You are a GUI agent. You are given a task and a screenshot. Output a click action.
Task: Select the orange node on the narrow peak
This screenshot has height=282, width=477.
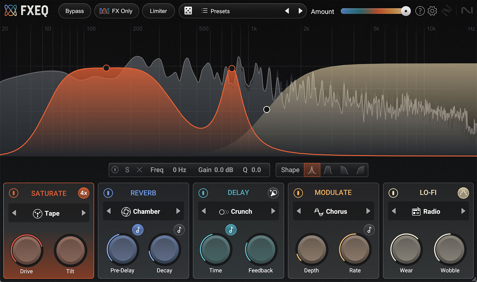click(x=232, y=68)
